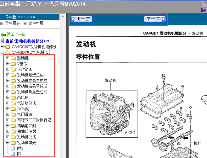
Task: Click the open folder icon for CA4GDI发动机机械部分
Action: coord(8,52)
